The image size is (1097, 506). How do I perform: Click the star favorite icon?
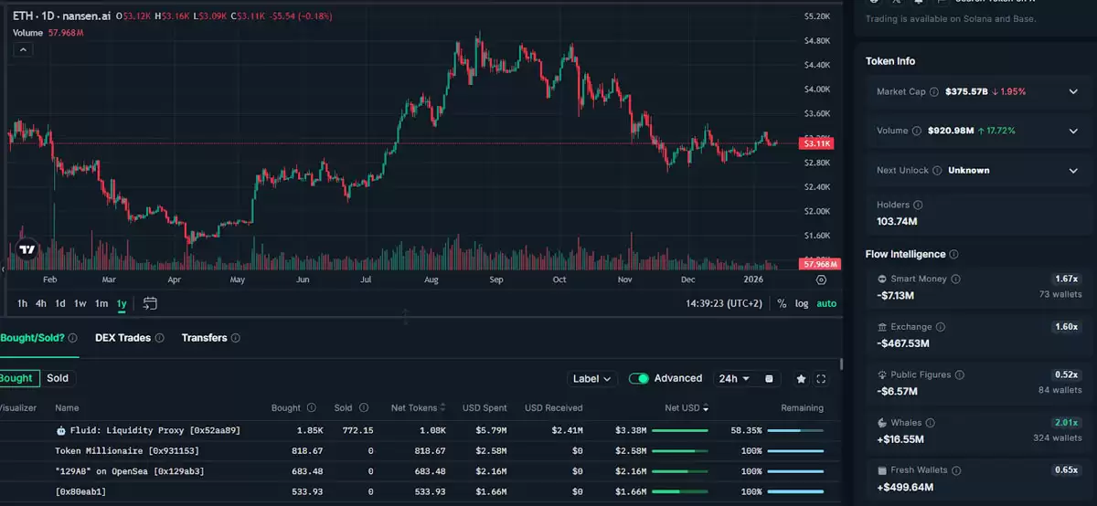pos(802,379)
